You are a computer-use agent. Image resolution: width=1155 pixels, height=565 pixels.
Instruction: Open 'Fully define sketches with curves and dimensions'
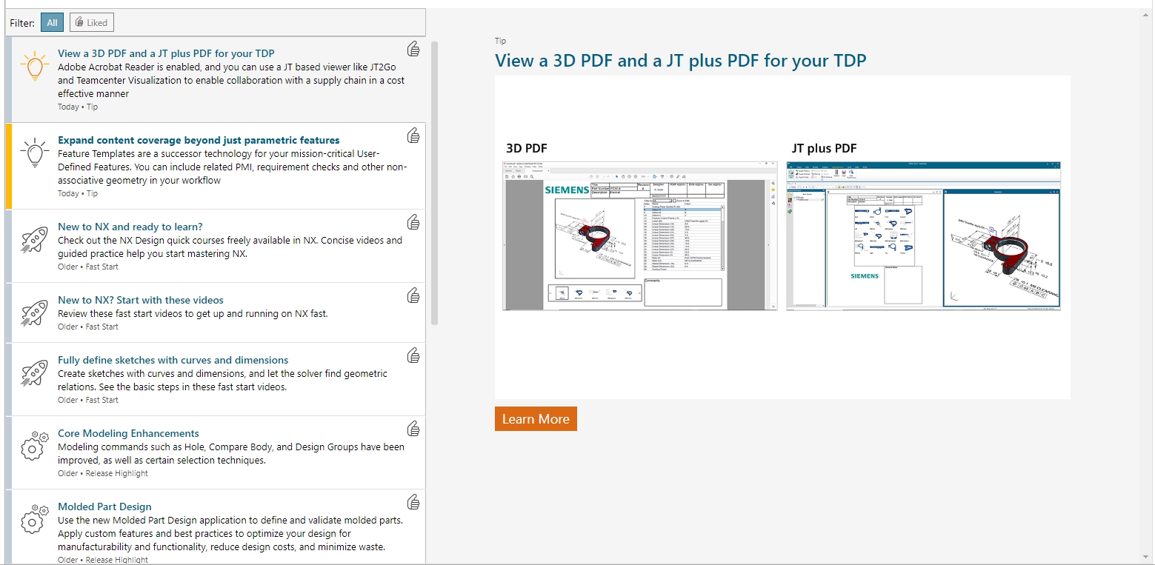pos(173,360)
